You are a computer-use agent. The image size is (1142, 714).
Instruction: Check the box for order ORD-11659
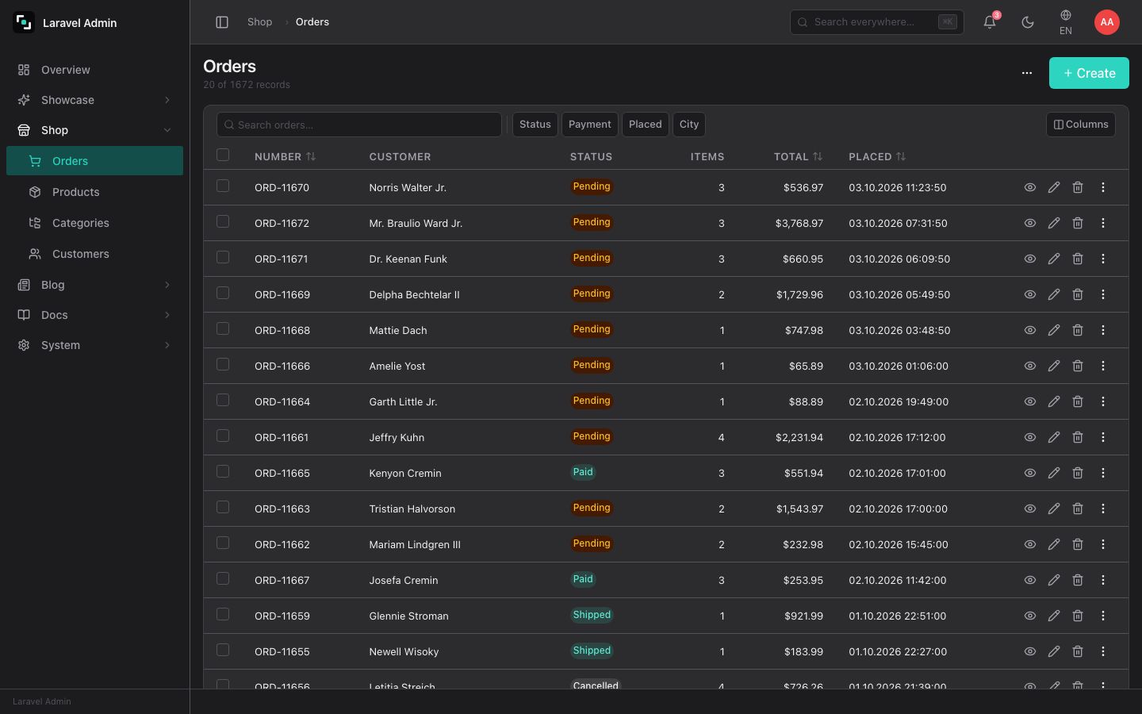point(223,614)
